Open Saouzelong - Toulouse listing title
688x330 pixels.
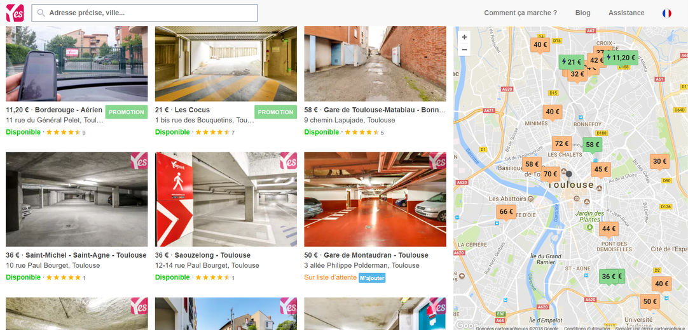pos(212,255)
